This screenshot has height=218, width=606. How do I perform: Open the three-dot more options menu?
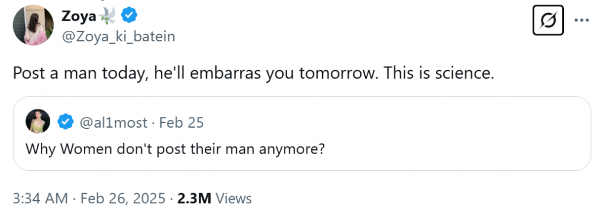tap(581, 20)
